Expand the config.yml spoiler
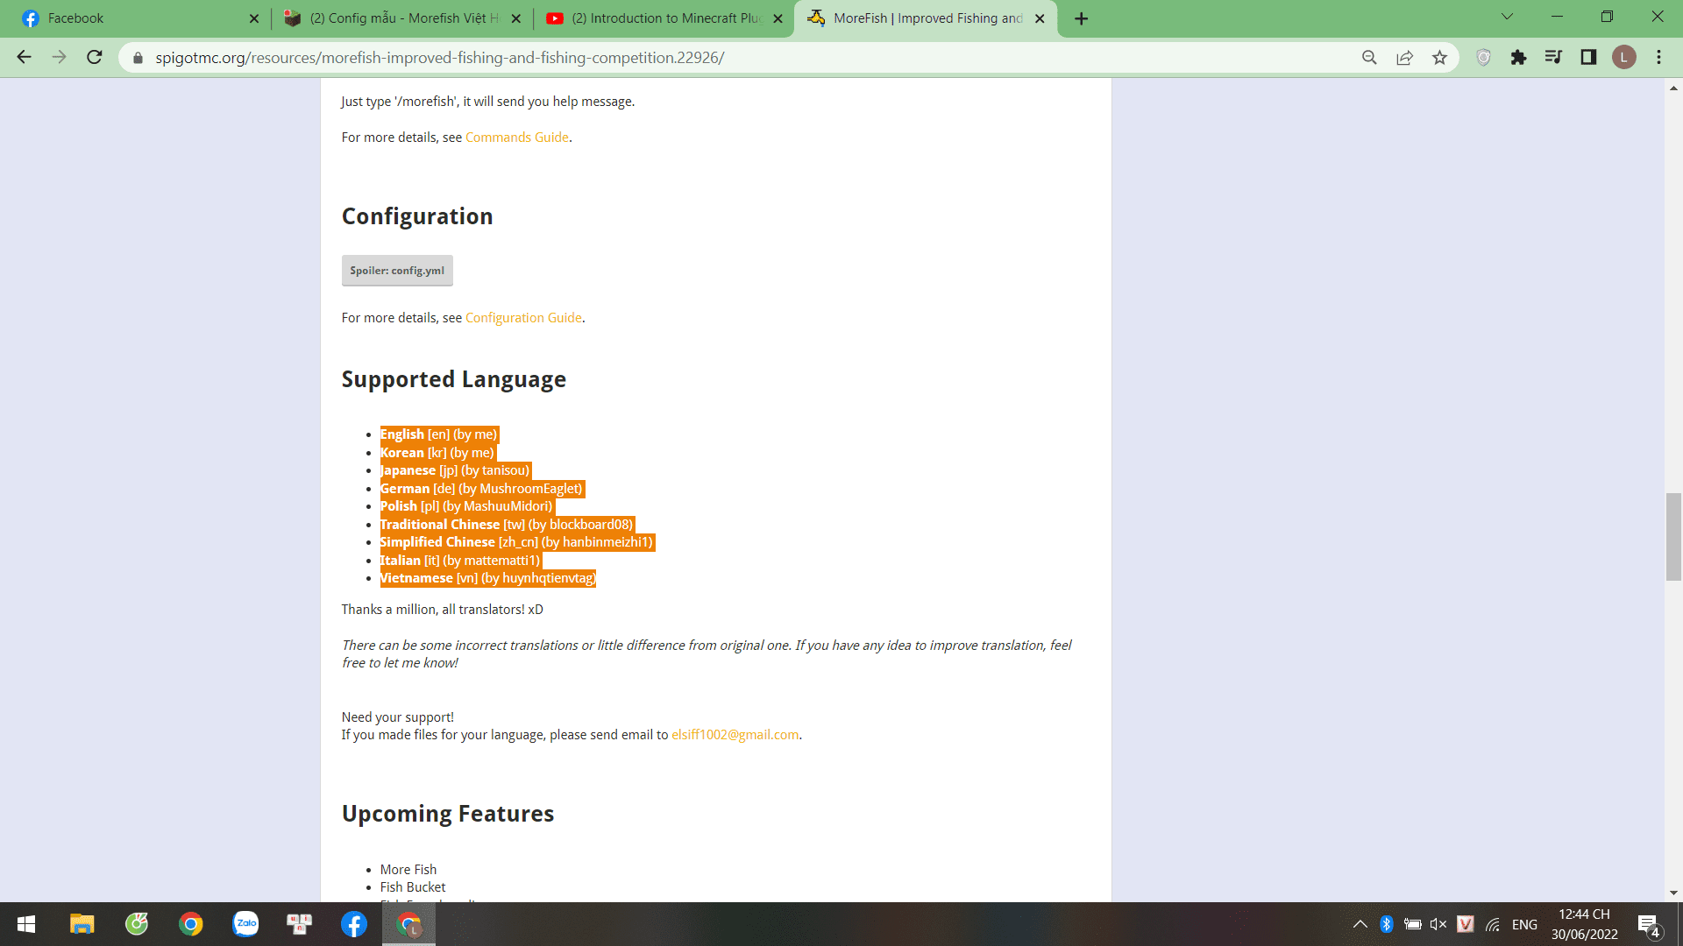The width and height of the screenshot is (1683, 946). tap(397, 271)
